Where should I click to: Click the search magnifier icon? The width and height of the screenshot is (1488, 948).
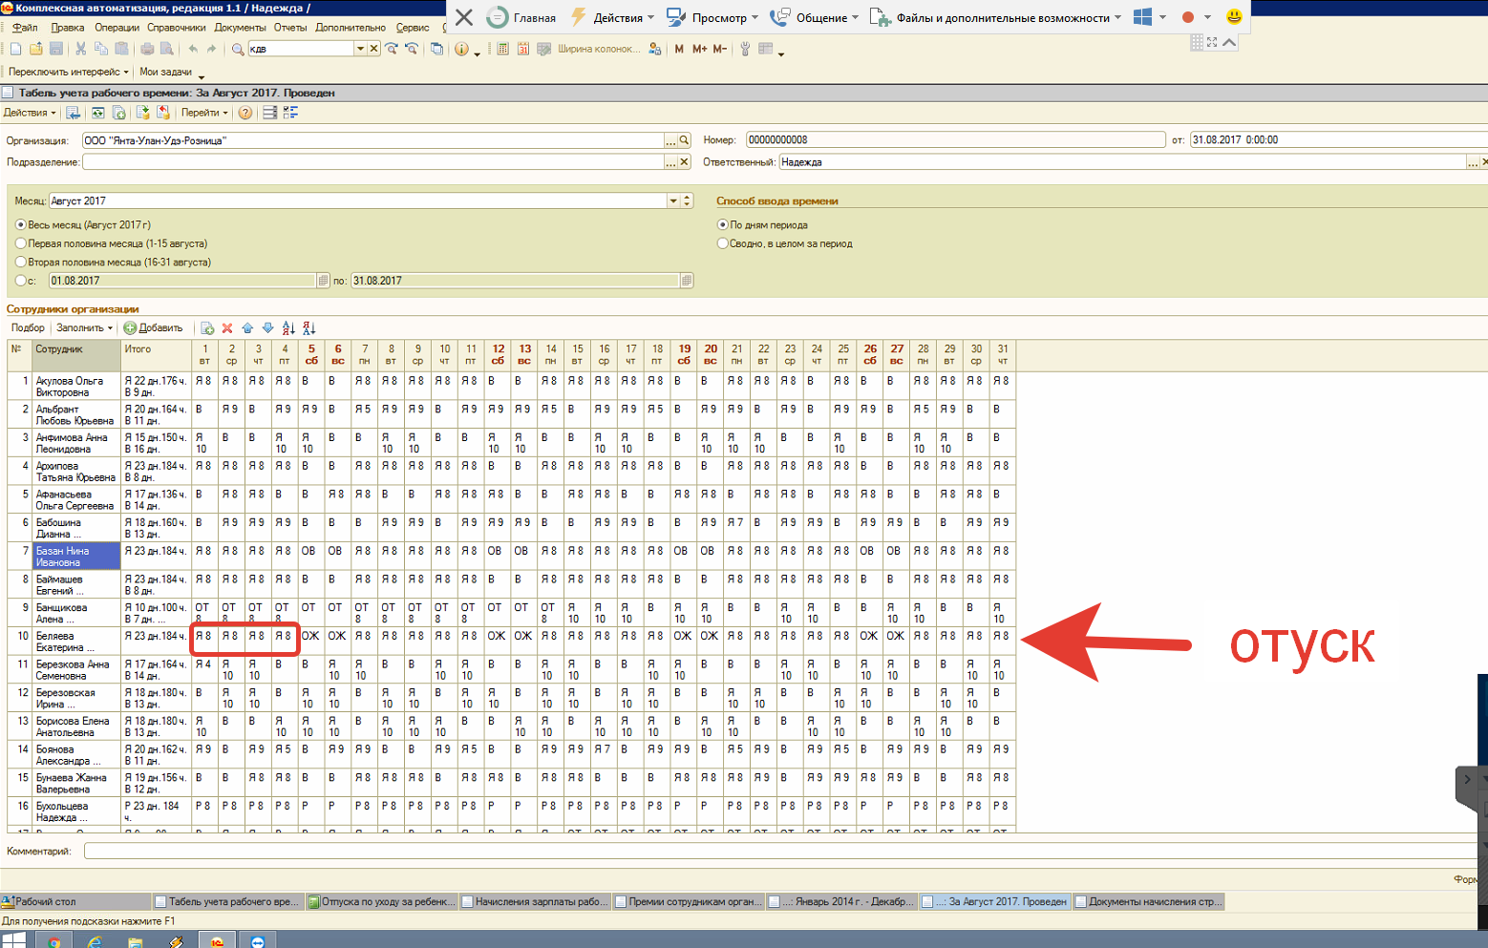click(238, 49)
